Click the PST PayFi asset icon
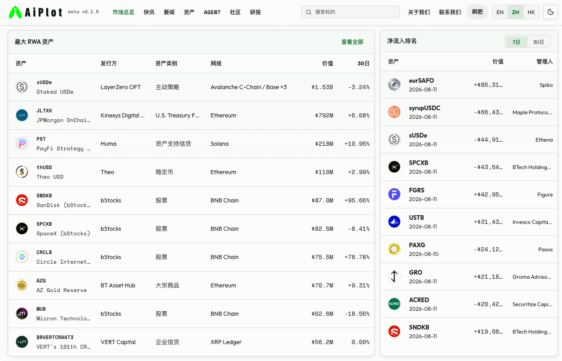 (22, 143)
